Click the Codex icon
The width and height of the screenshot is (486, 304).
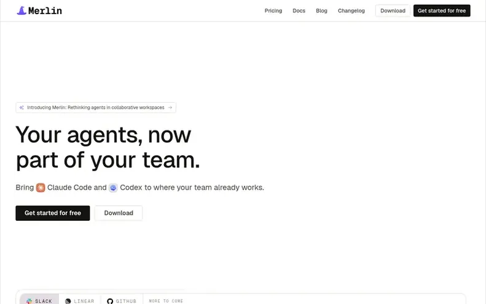(113, 188)
